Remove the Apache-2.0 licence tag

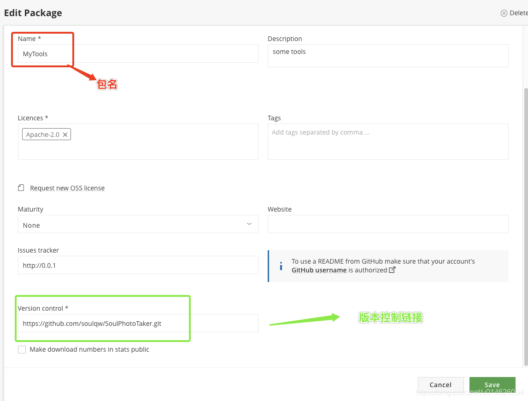click(x=65, y=135)
